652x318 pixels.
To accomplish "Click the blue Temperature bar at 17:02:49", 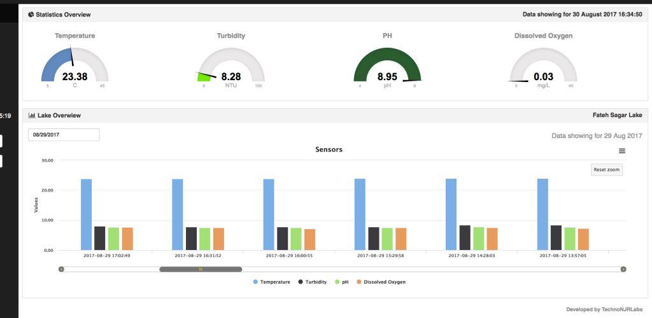I will click(86, 214).
